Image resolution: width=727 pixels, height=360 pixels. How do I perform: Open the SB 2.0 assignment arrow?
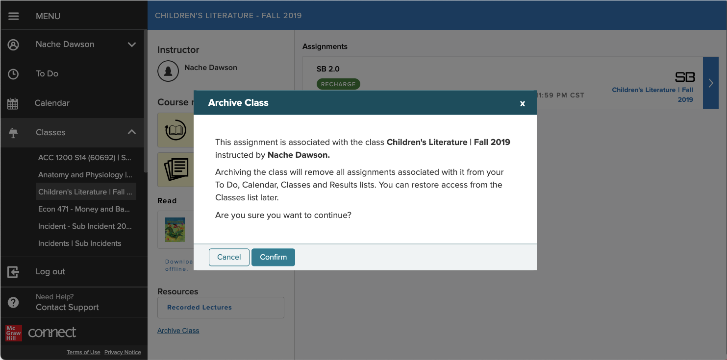tap(710, 83)
